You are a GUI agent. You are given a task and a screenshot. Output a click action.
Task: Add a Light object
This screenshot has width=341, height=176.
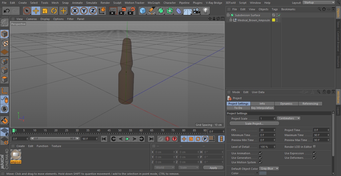(206, 11)
